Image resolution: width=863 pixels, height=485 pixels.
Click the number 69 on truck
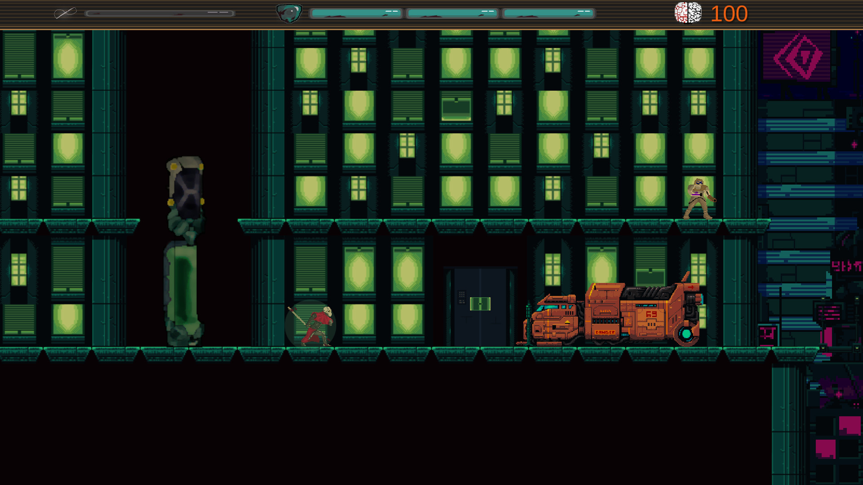click(x=651, y=314)
